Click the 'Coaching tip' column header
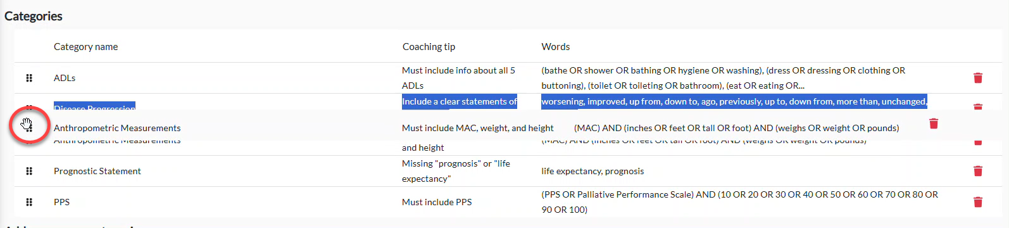Viewport: 1009px width, 228px height. tap(429, 47)
